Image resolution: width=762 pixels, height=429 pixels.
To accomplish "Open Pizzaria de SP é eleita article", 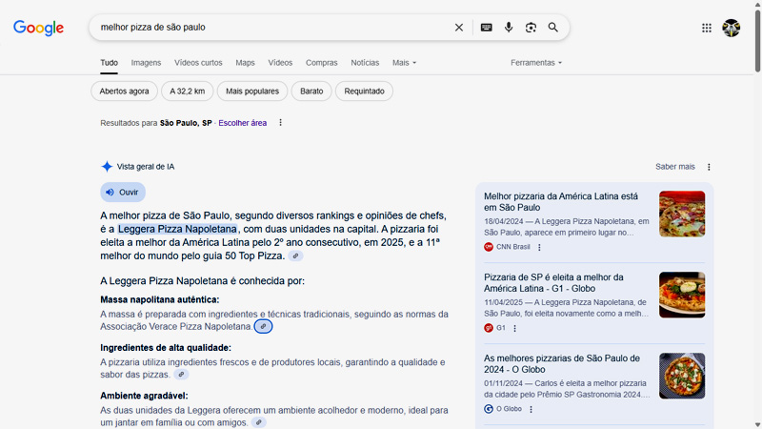I will 553,282.
